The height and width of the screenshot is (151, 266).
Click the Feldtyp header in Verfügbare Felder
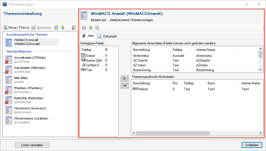[92, 50]
